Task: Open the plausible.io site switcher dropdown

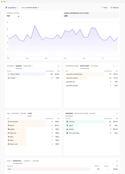Action: [12, 8]
